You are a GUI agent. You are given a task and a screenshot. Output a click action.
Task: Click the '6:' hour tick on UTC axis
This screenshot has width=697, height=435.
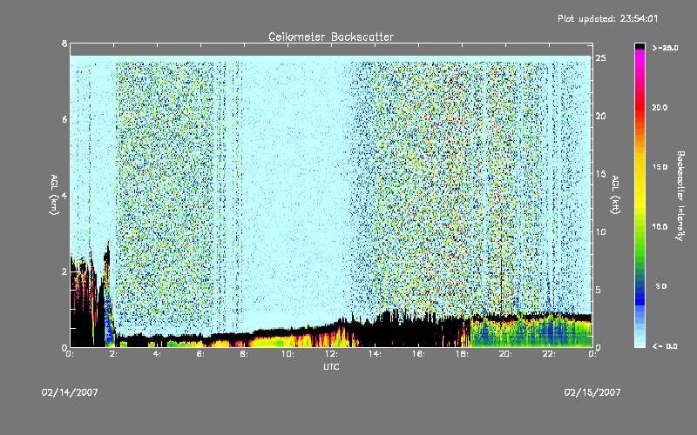point(201,354)
